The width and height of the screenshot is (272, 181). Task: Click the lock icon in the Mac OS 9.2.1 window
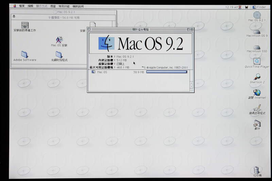14,16
